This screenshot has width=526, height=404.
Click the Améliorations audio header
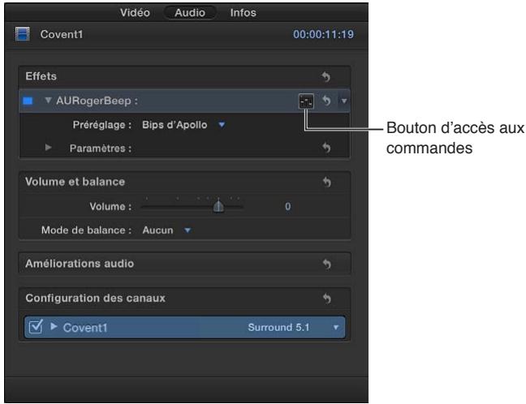(x=80, y=264)
